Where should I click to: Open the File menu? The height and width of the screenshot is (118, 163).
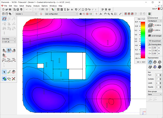[x=6, y=6]
